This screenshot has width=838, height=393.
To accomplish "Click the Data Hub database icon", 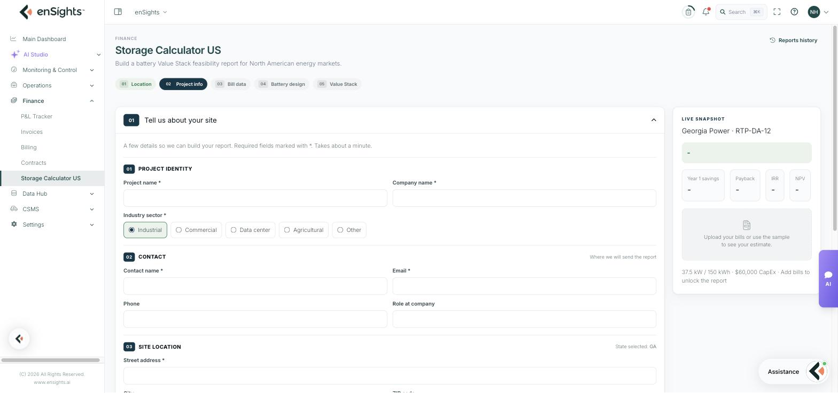I will click(x=13, y=194).
